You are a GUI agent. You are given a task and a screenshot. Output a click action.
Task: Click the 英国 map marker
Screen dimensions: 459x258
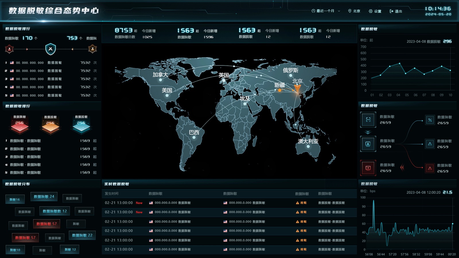tap(224, 81)
